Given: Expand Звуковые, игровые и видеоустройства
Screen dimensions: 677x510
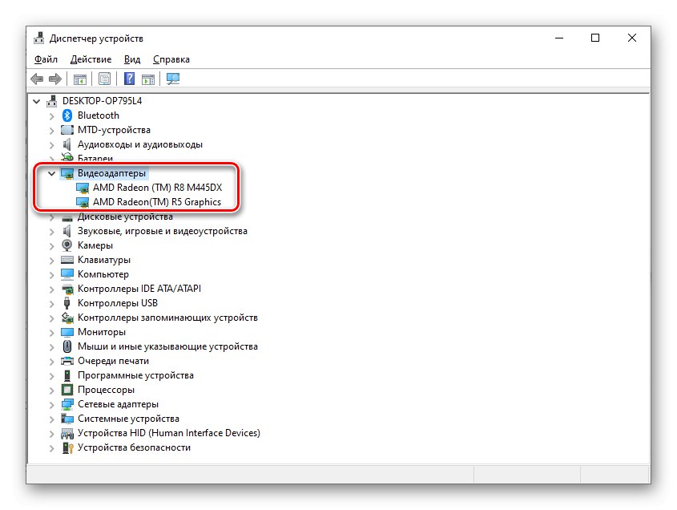Looking at the screenshot, I should (x=52, y=232).
